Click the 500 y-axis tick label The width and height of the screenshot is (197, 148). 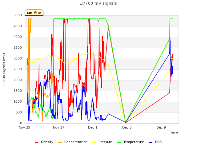click(x=19, y=112)
